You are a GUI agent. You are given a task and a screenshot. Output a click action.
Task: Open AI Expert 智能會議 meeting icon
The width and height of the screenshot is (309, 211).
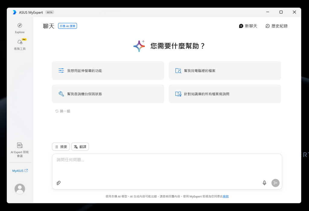tap(20, 145)
